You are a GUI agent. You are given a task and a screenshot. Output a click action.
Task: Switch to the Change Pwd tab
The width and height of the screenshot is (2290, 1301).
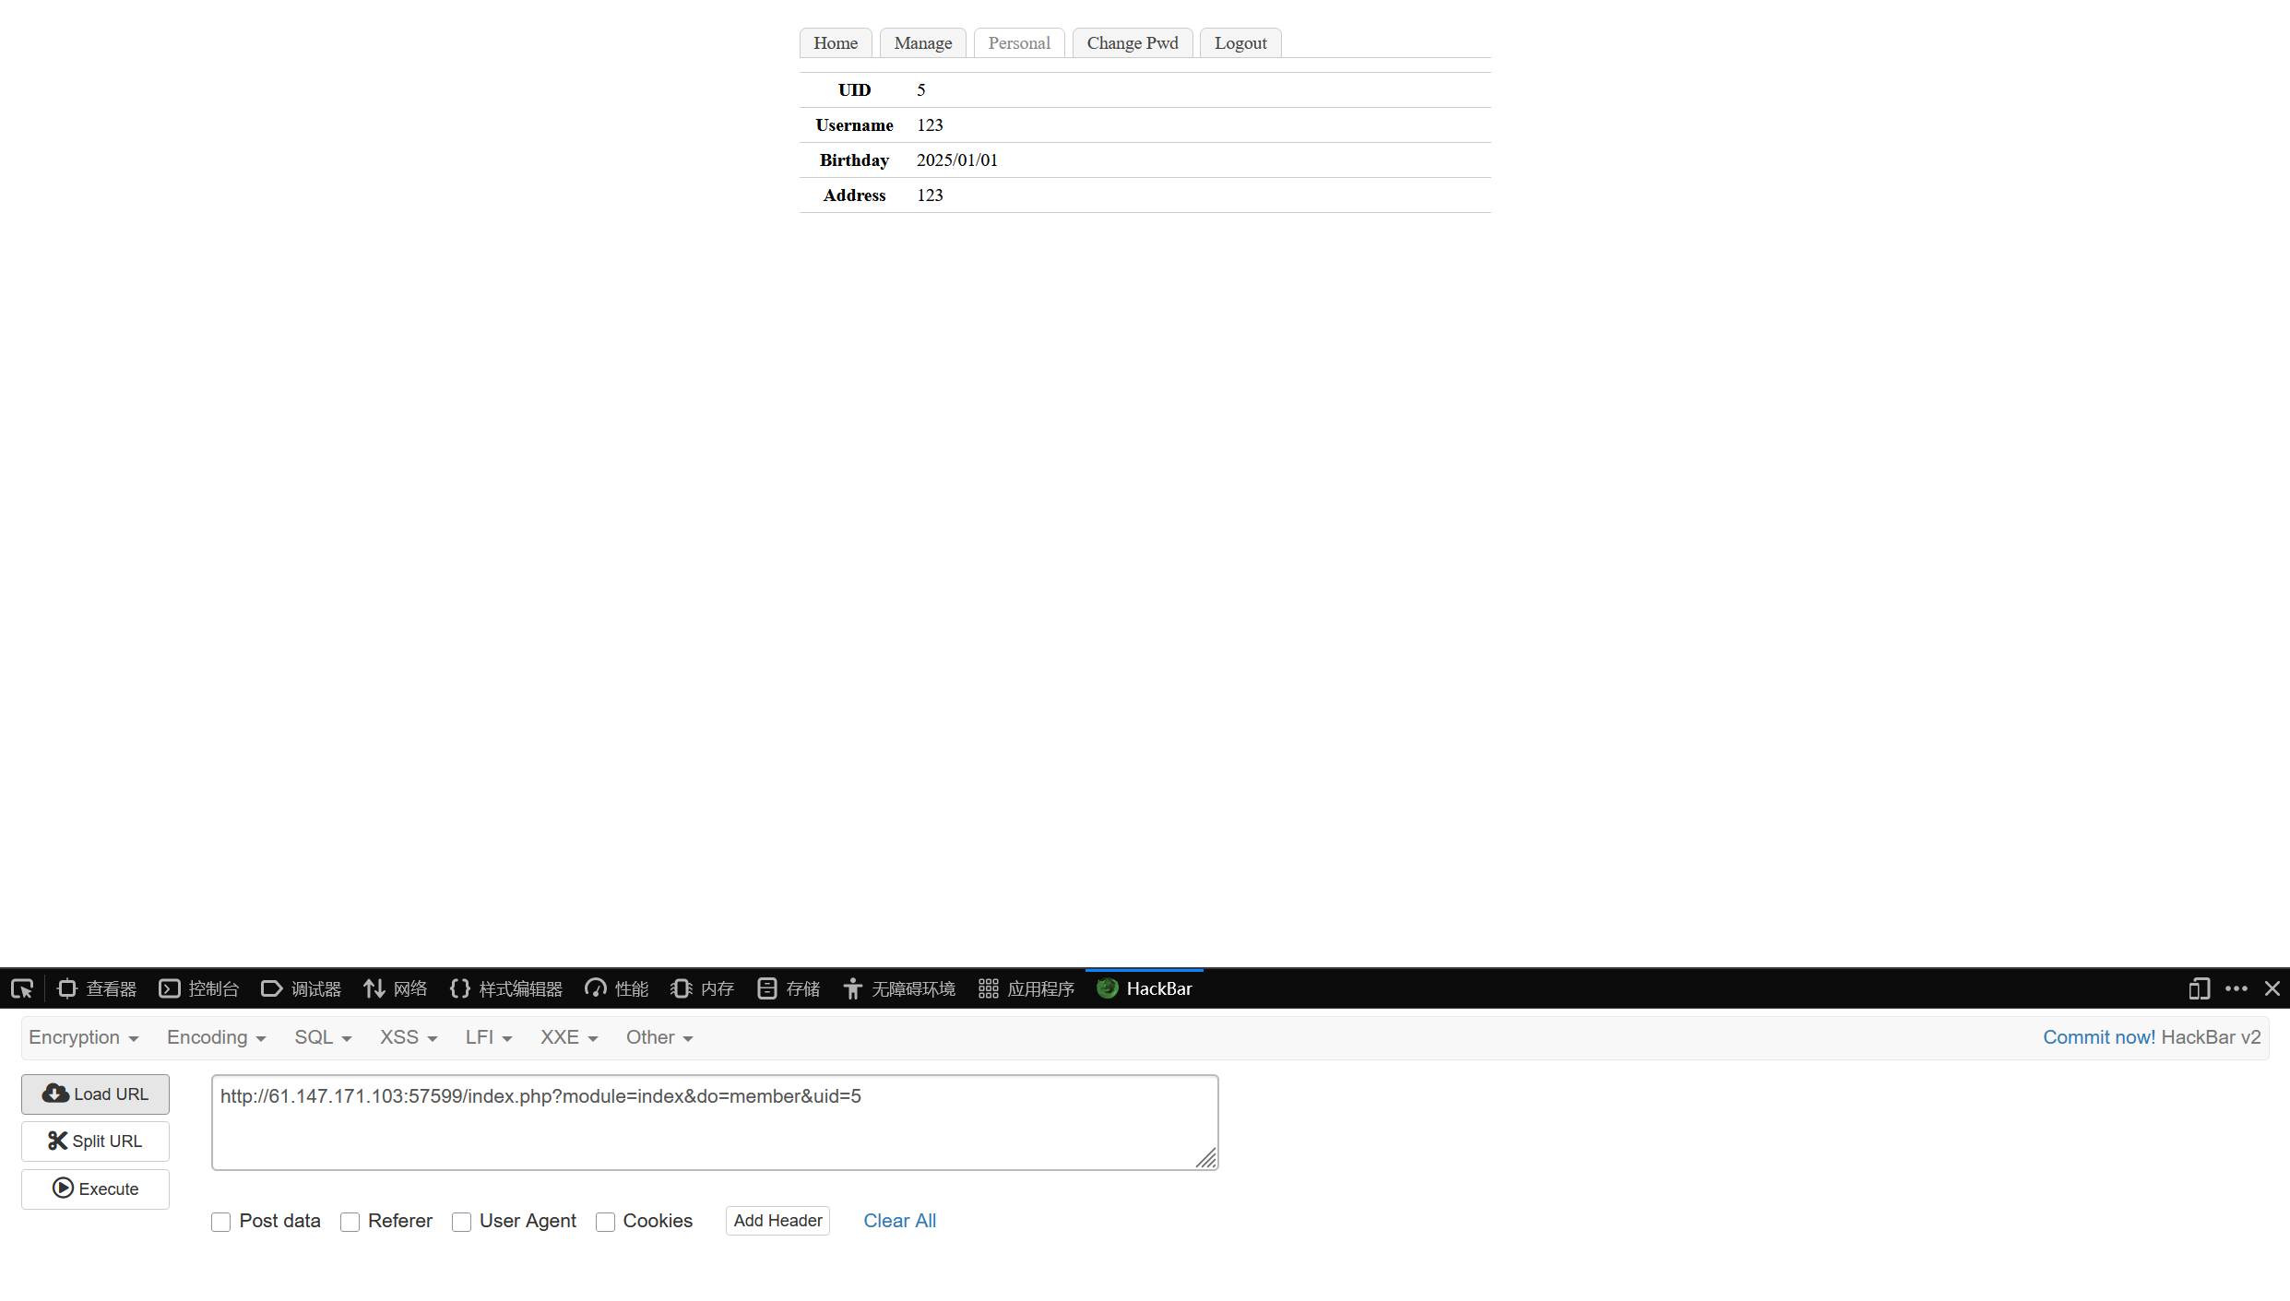click(1132, 43)
